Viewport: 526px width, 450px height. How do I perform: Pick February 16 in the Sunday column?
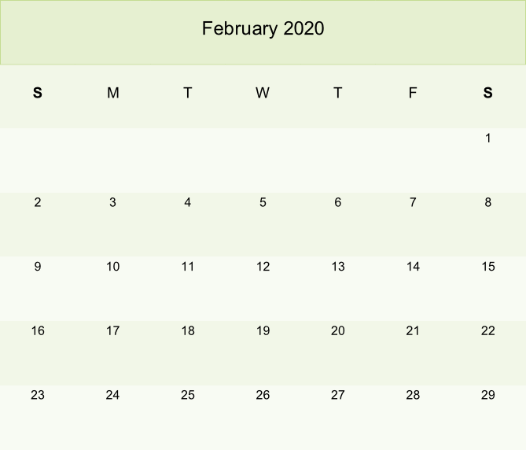tap(38, 330)
